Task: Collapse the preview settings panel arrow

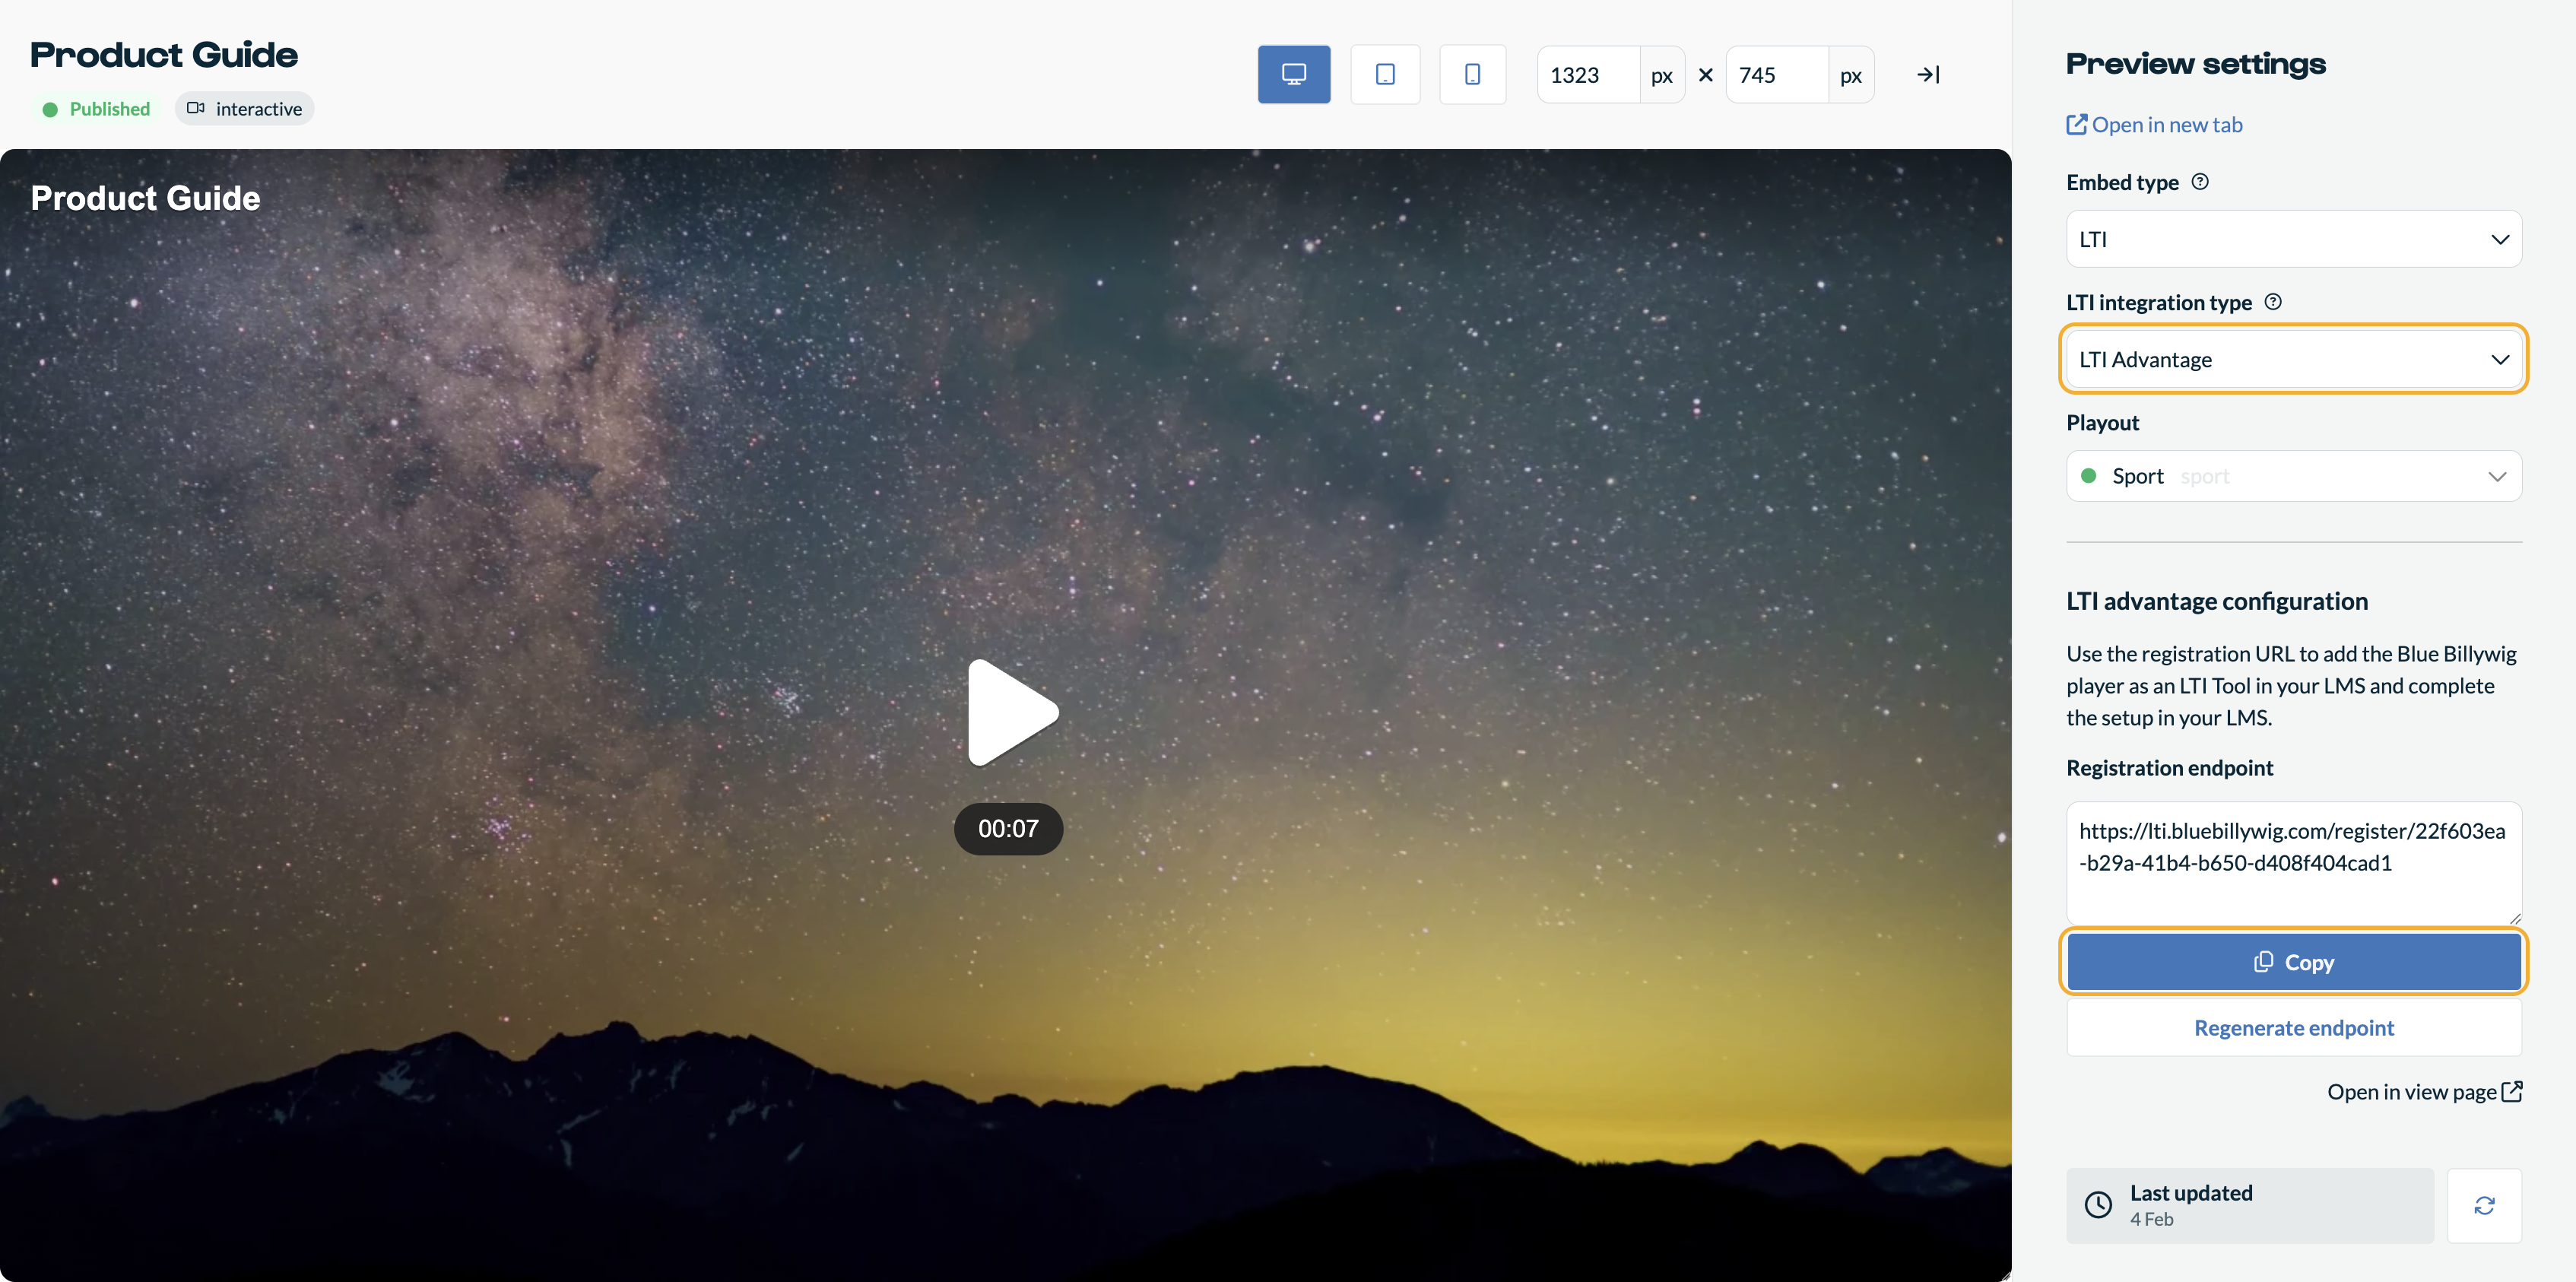Action: tap(1928, 74)
